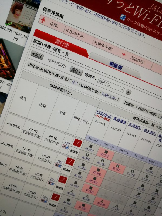Click the N icon on the 16:45 flight row
Image resolution: width=162 pixels, height=216 pixels.
point(50,183)
